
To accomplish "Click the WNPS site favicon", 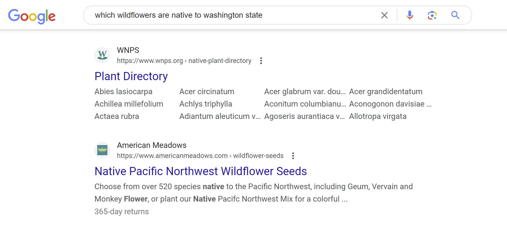I will click(x=102, y=55).
